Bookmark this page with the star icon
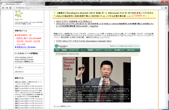This screenshot has width=169, height=110. [162, 8]
